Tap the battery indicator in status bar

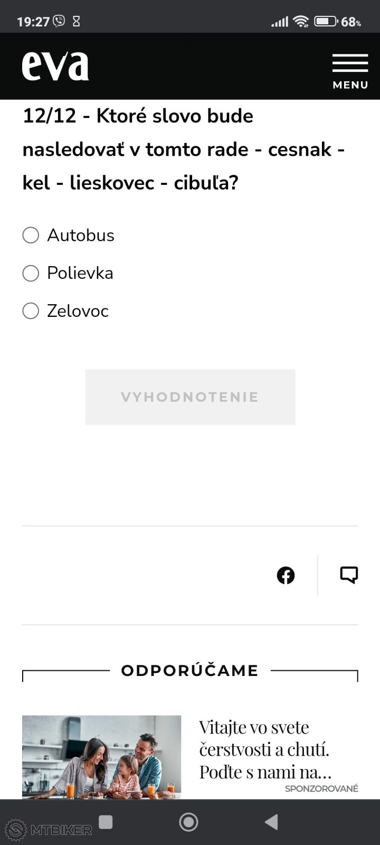click(x=326, y=22)
